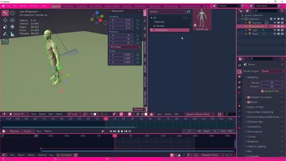The height and width of the screenshot is (161, 286).
Task: Switch to the Sculpting workspace tab
Action: coord(81,6)
